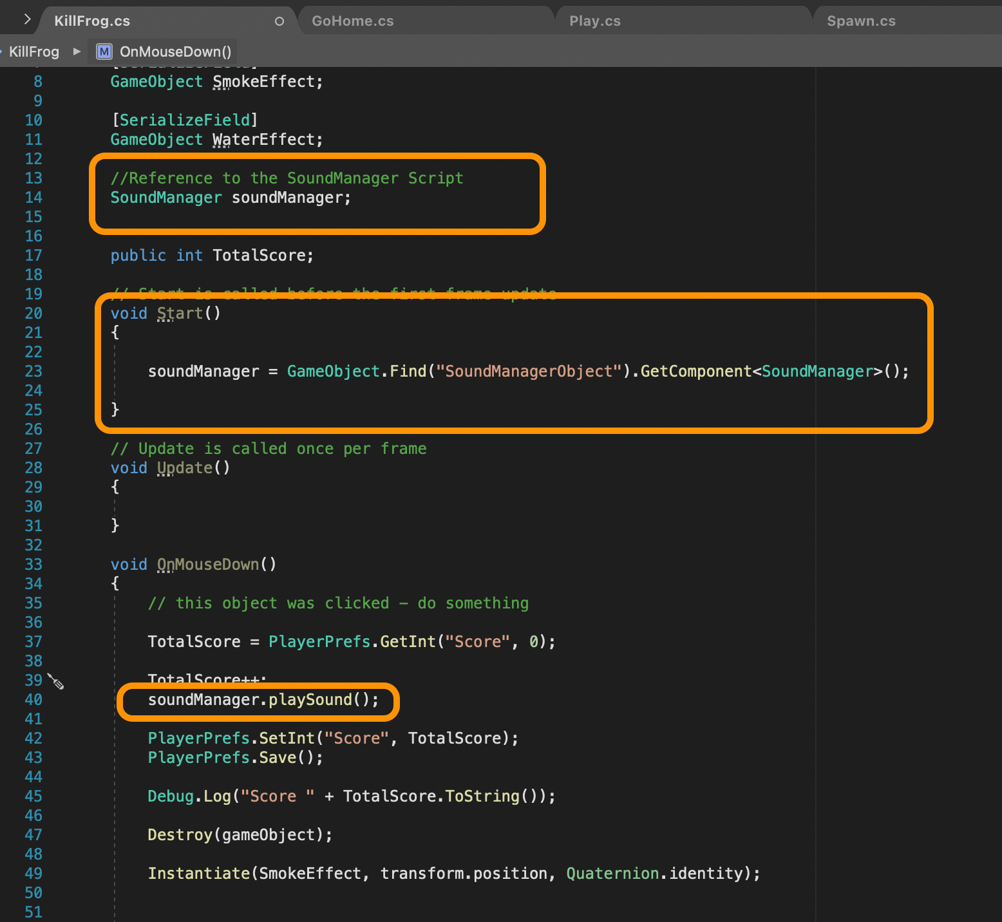The height and width of the screenshot is (922, 1002).
Task: Open the Spawn.cs tab
Action: (860, 21)
